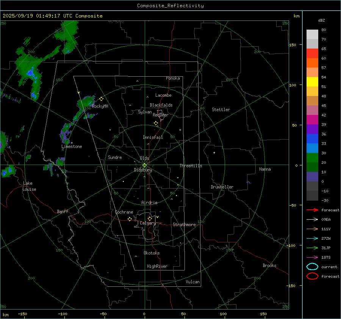Select the magenta 18TS arrow legend icon

312,257
